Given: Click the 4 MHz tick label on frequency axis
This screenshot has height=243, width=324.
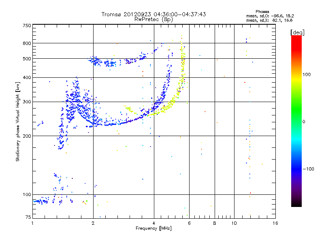Looking at the screenshot, I should [154, 223].
